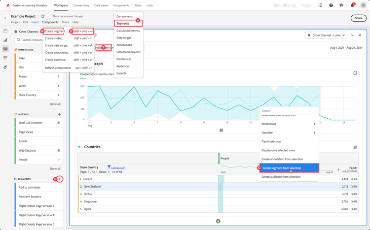This screenshot has width=370, height=230.
Task: Click the Countries teal color dot
Action: coord(79,147)
